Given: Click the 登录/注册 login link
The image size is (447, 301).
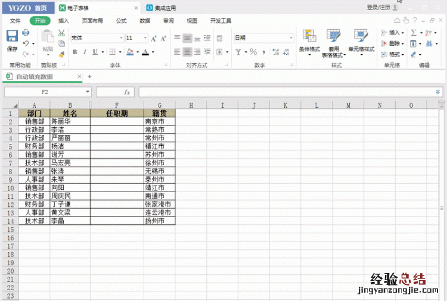Looking at the screenshot, I should pos(379,8).
